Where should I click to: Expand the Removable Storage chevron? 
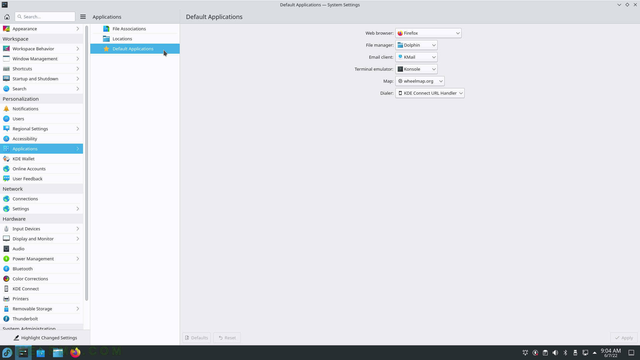pyautogui.click(x=78, y=309)
